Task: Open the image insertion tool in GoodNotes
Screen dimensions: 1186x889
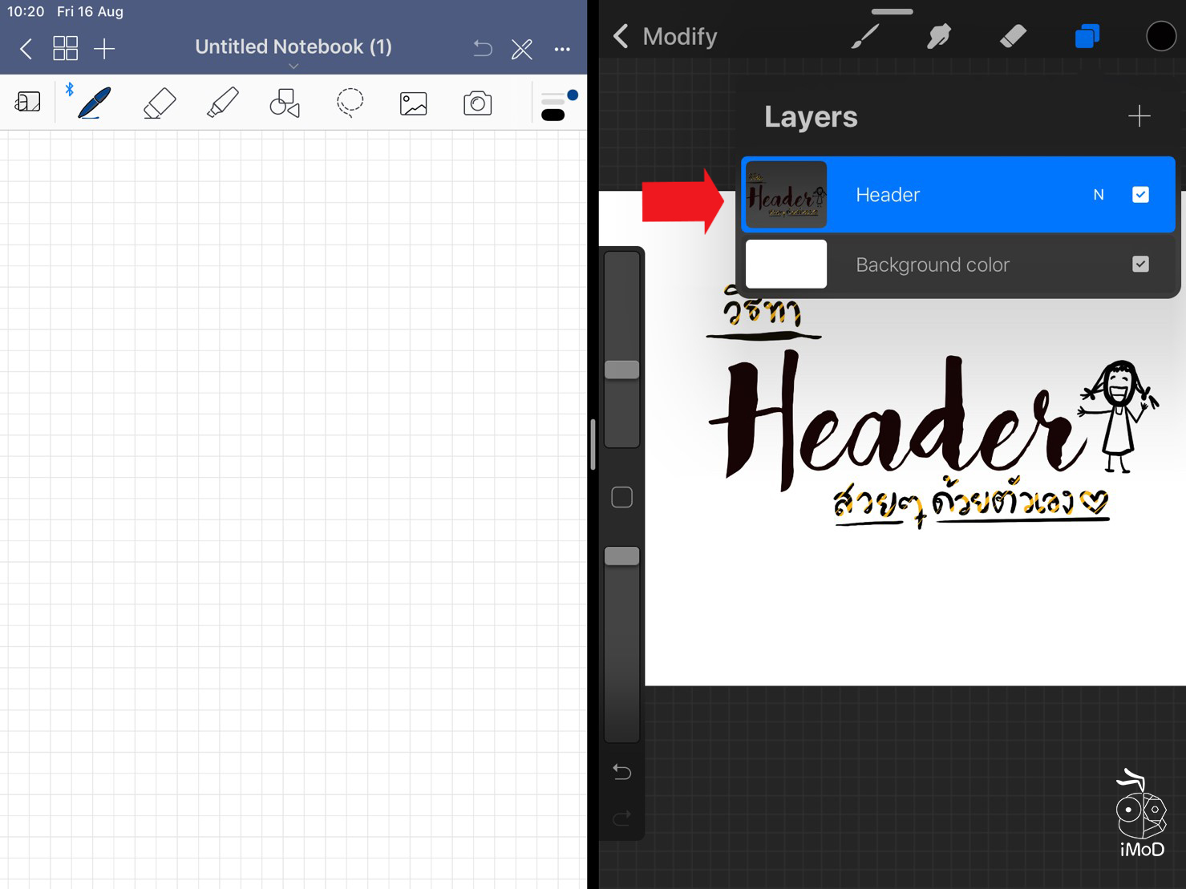Action: [x=413, y=103]
